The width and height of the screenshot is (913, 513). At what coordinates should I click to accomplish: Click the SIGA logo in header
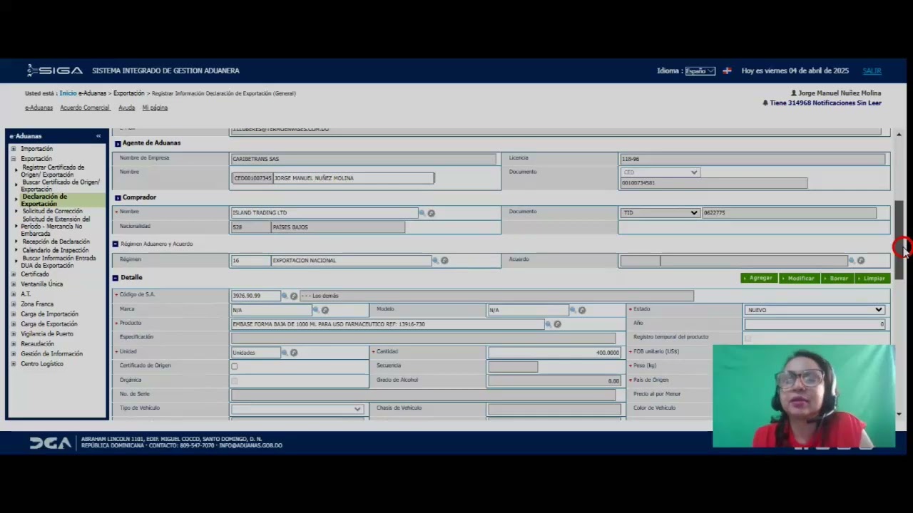point(55,71)
